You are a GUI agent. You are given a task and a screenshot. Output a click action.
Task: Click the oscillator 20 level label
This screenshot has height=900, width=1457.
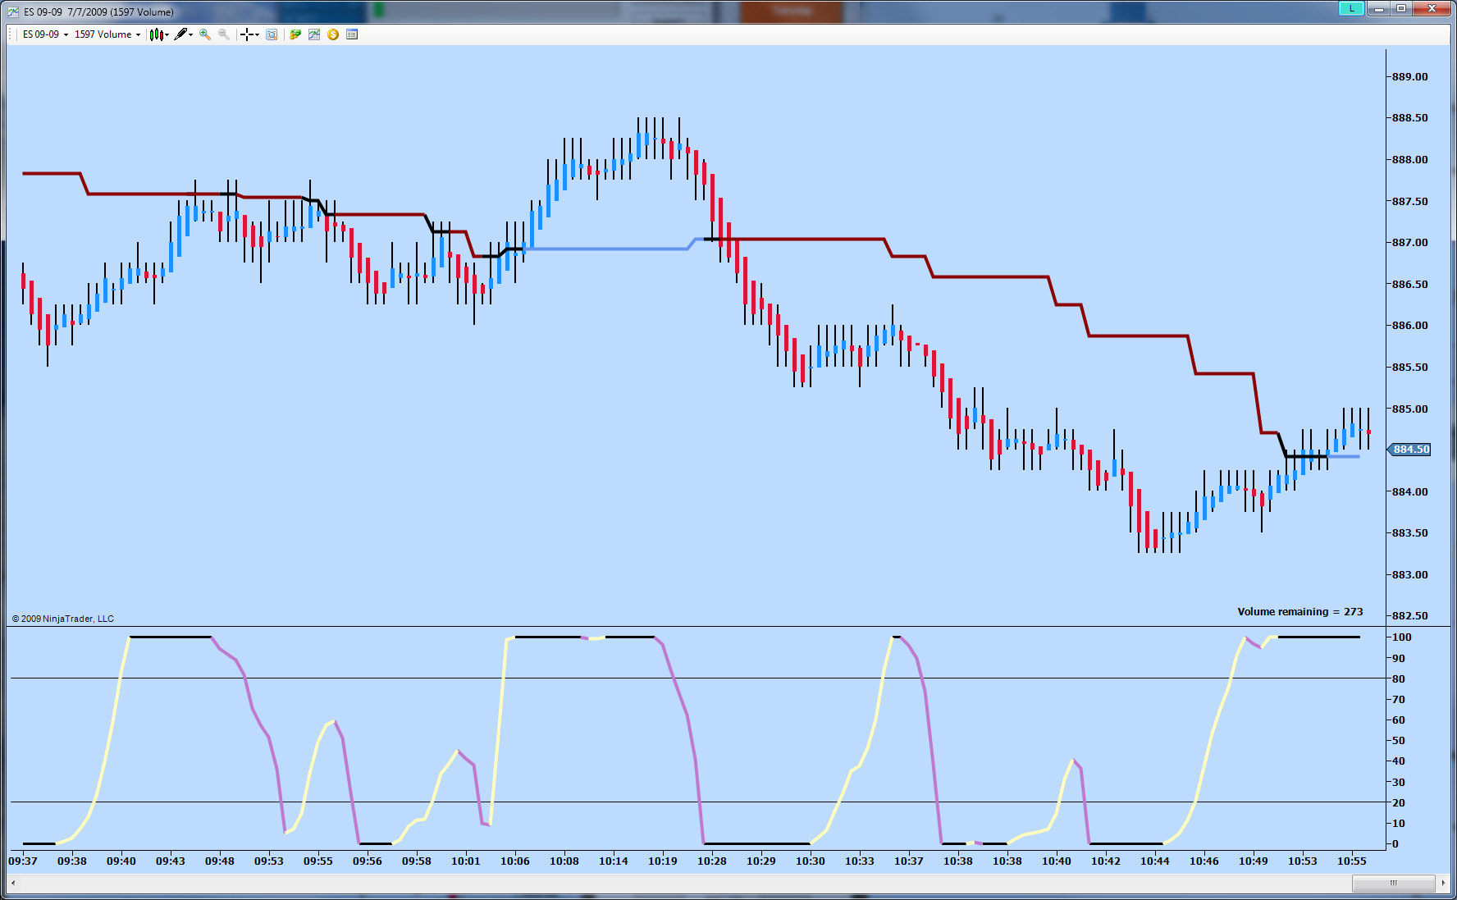(x=1399, y=803)
